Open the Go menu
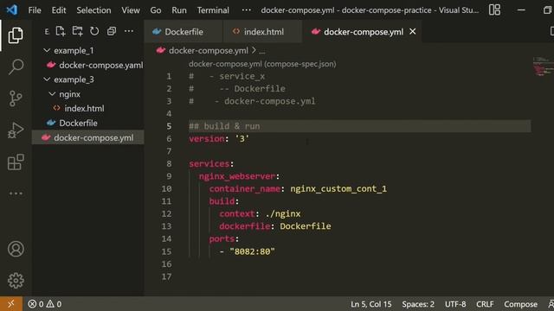554x311 pixels. tap(156, 10)
